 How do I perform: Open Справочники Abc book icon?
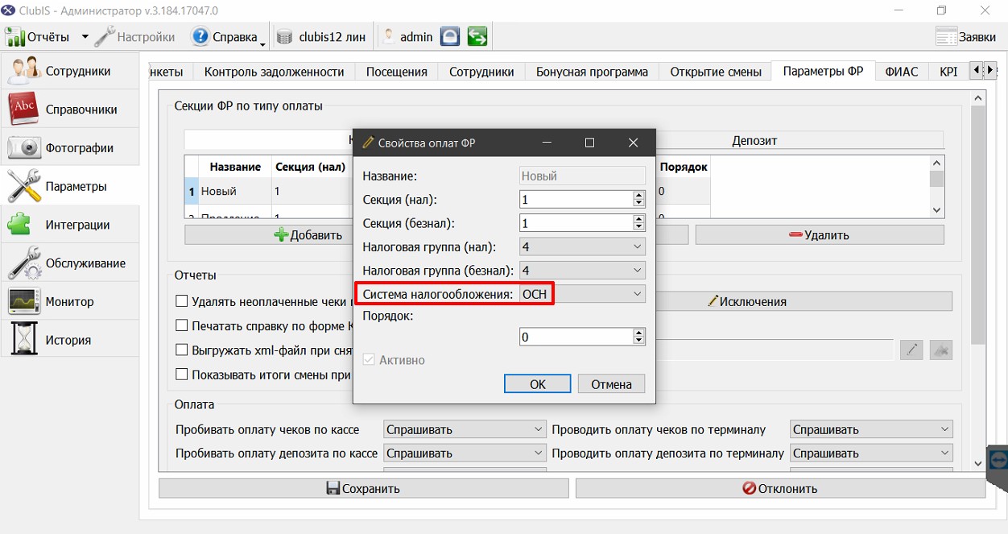pos(24,109)
